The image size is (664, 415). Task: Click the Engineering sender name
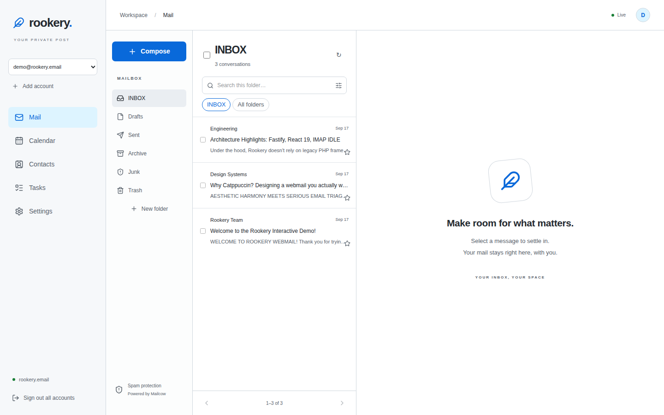224,129
